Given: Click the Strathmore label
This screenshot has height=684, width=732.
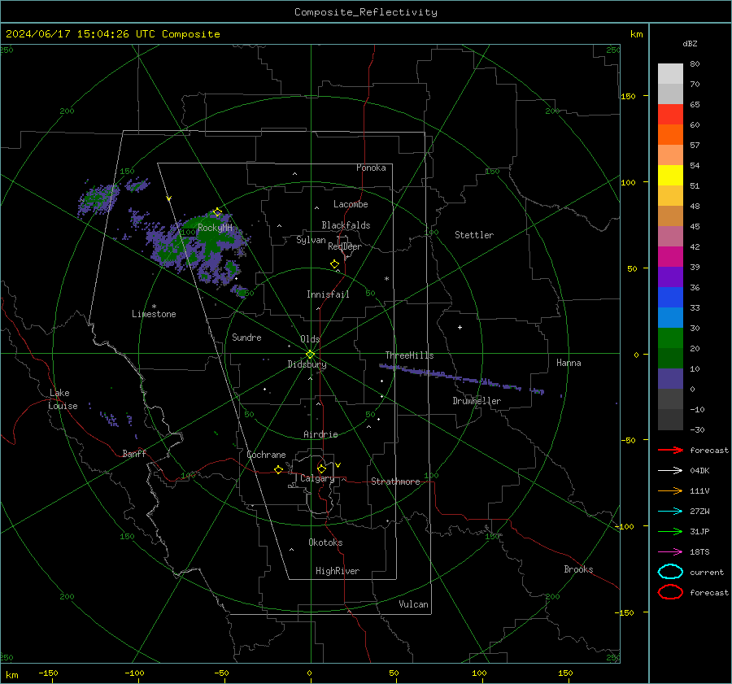Looking at the screenshot, I should 395,481.
